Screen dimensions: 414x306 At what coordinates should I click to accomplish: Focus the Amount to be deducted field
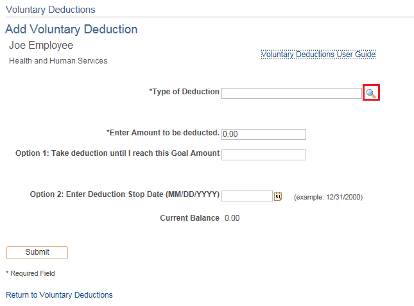(263, 134)
